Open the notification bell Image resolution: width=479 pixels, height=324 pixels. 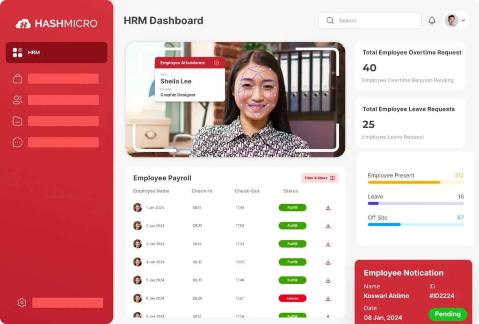[x=432, y=20]
